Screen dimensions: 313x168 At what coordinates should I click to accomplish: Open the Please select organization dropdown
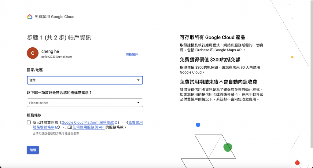[85, 103]
